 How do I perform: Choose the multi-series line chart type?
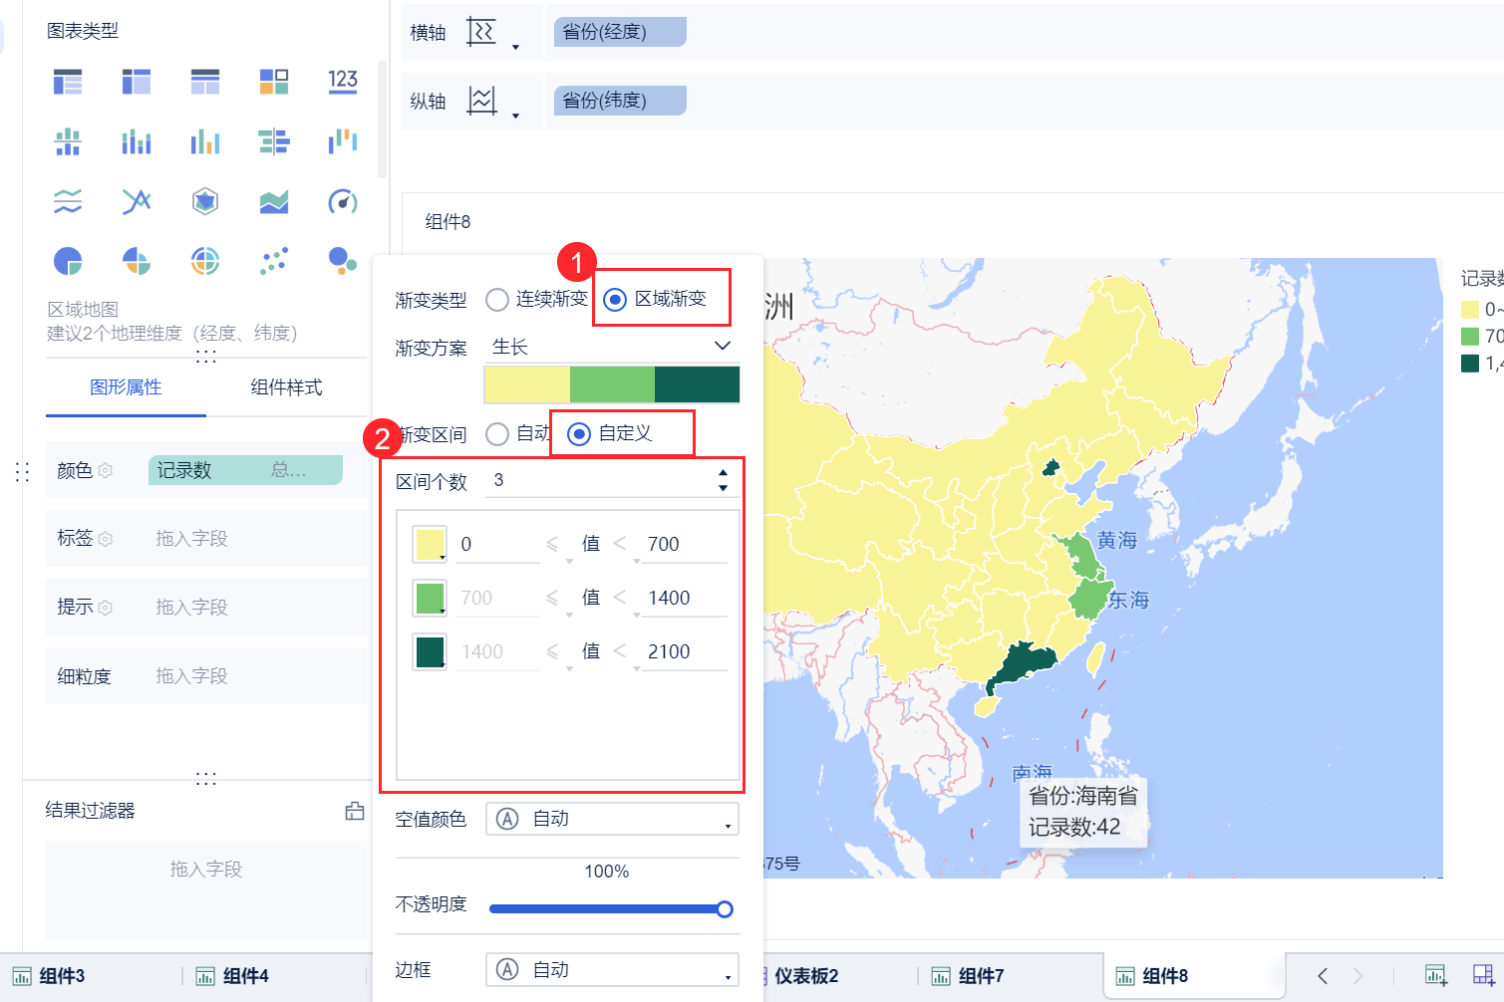point(137,202)
